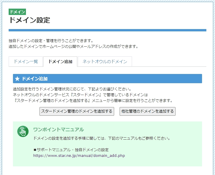Click the green pointing hand icon

[23, 131]
